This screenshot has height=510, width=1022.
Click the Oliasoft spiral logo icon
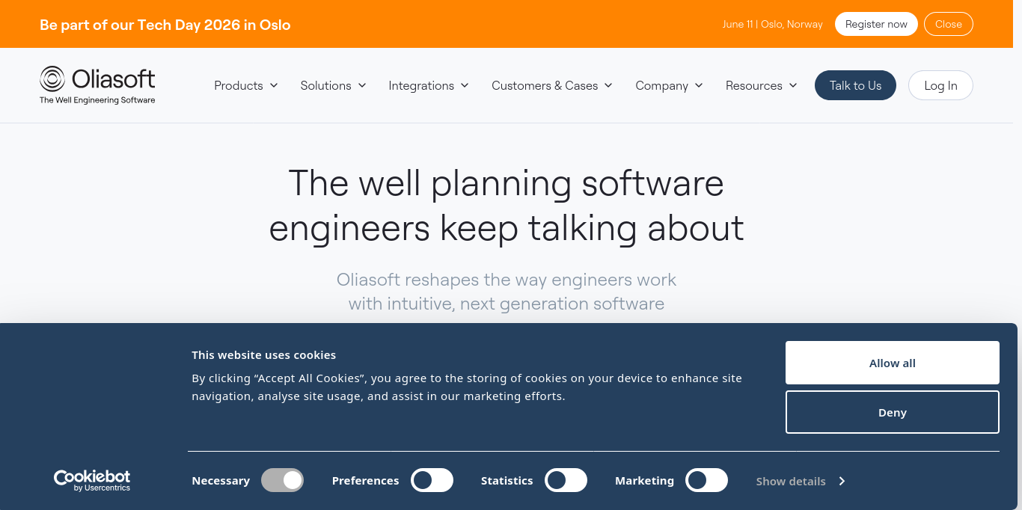[x=52, y=79]
